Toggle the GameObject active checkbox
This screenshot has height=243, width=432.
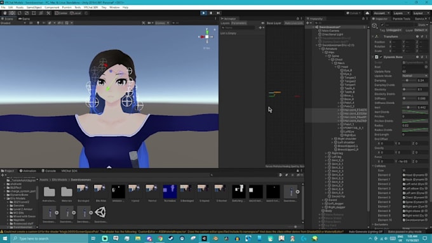[382, 25]
